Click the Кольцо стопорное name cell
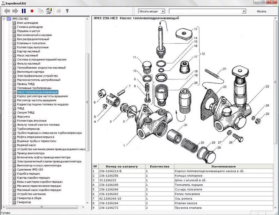The height and width of the screenshot is (215, 279). click(x=224, y=176)
